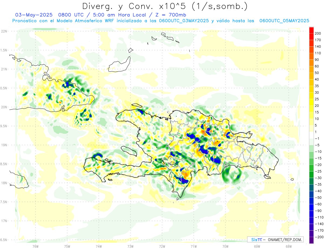Select the blue swatch between -90 and -110
Viewport: 324px width, 250px height.
[312, 214]
